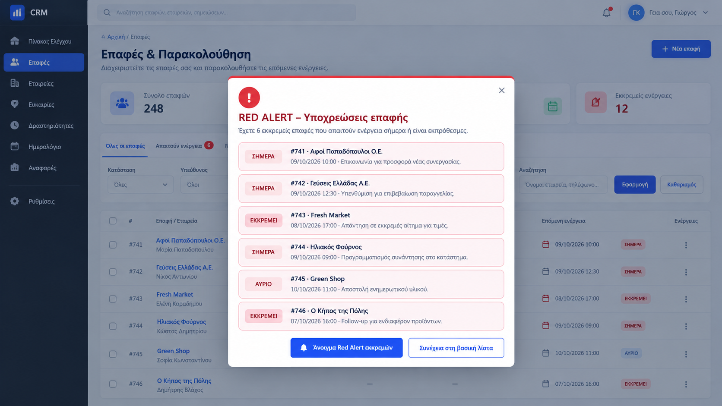Screen dimensions: 722x406
Task: Select the checkbox for contact #744
Action: click(113, 326)
